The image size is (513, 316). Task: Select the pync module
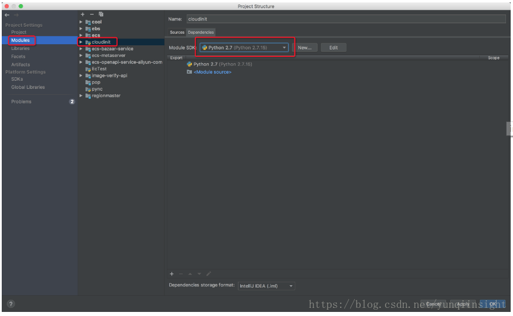(97, 89)
